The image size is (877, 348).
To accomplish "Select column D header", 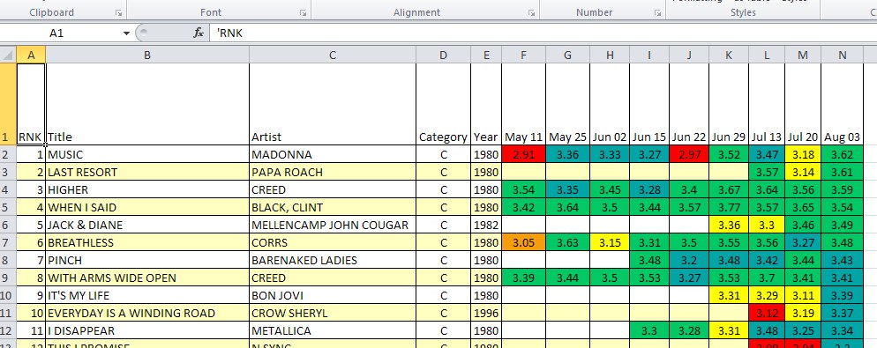I will pyautogui.click(x=444, y=55).
